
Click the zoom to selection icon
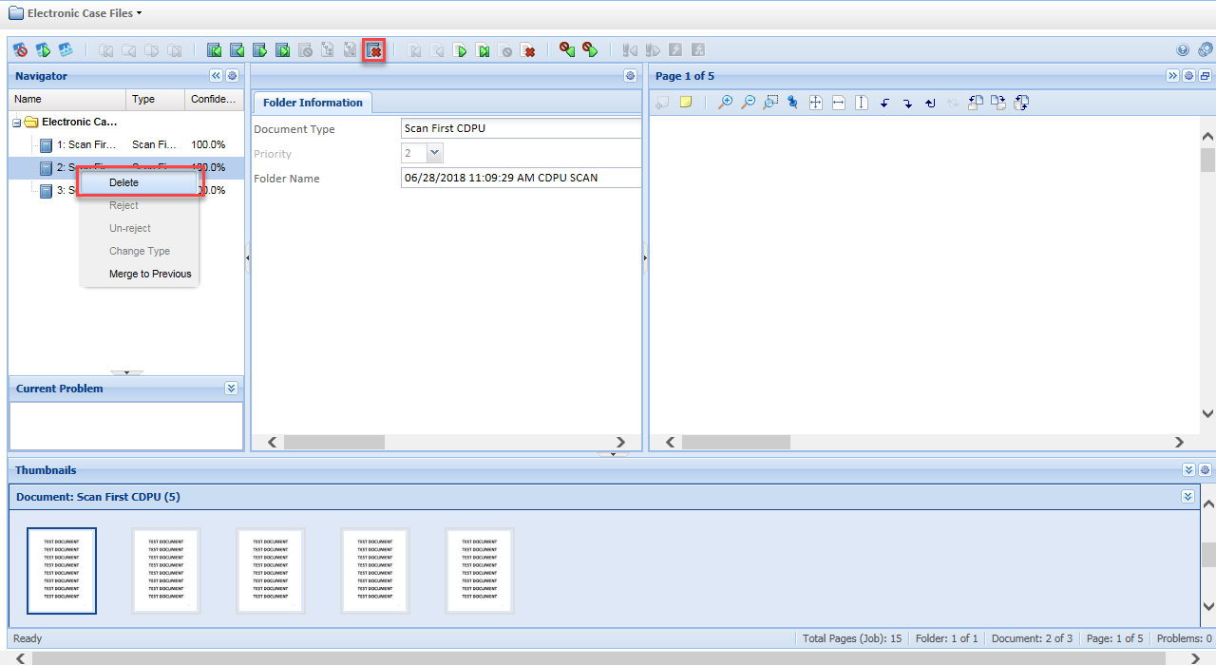pos(770,103)
